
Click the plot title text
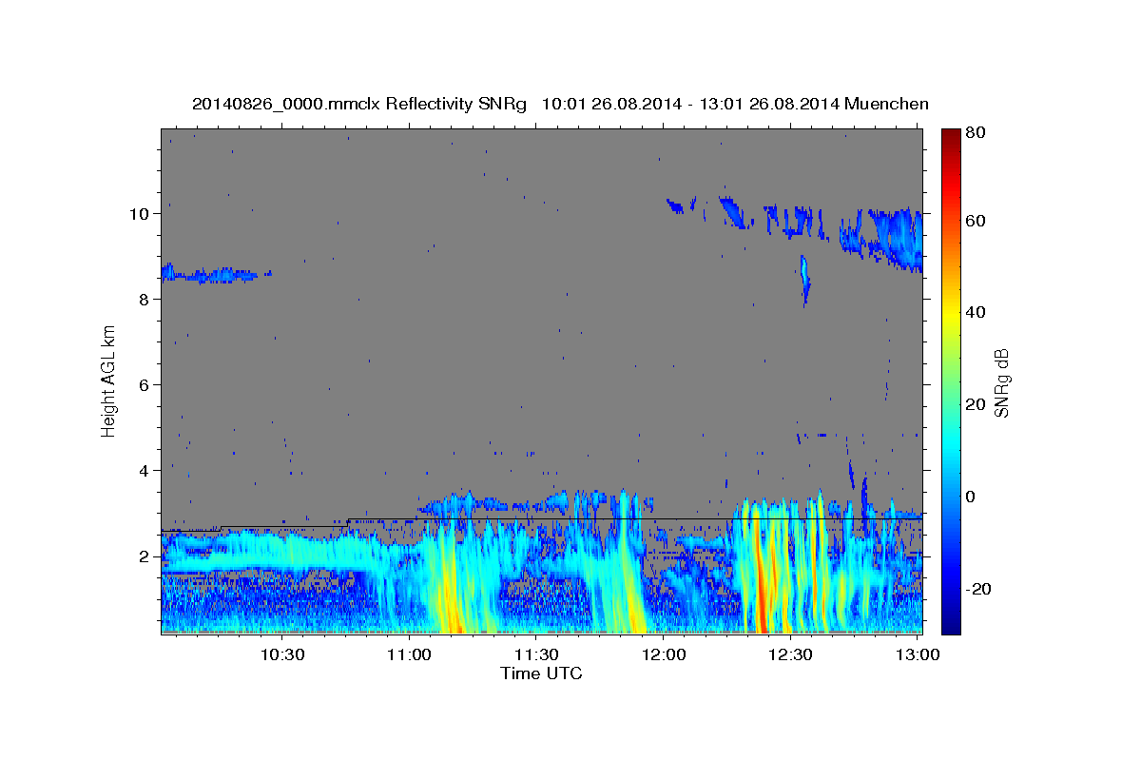[560, 104]
